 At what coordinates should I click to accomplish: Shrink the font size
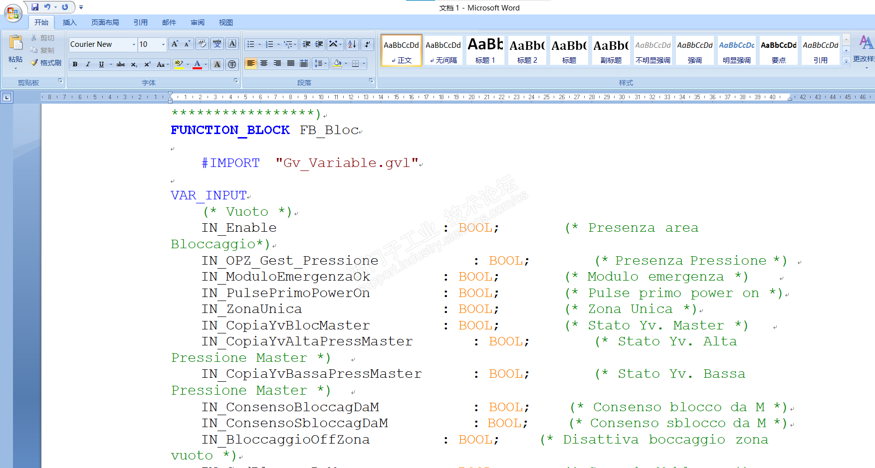click(187, 44)
